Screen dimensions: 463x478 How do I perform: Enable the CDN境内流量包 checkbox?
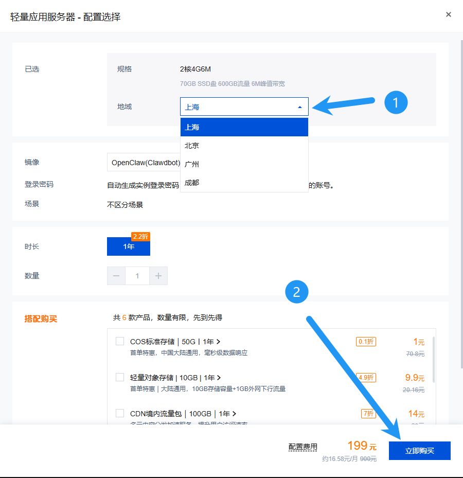[x=120, y=413]
